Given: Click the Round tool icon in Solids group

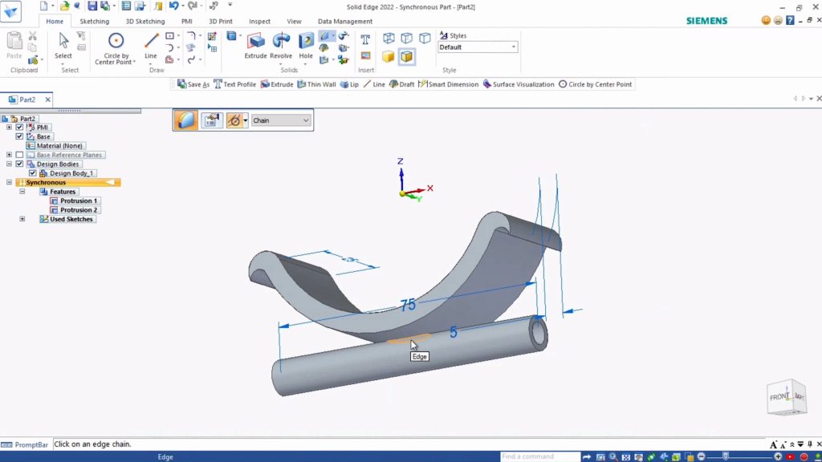Looking at the screenshot, I should [325, 35].
